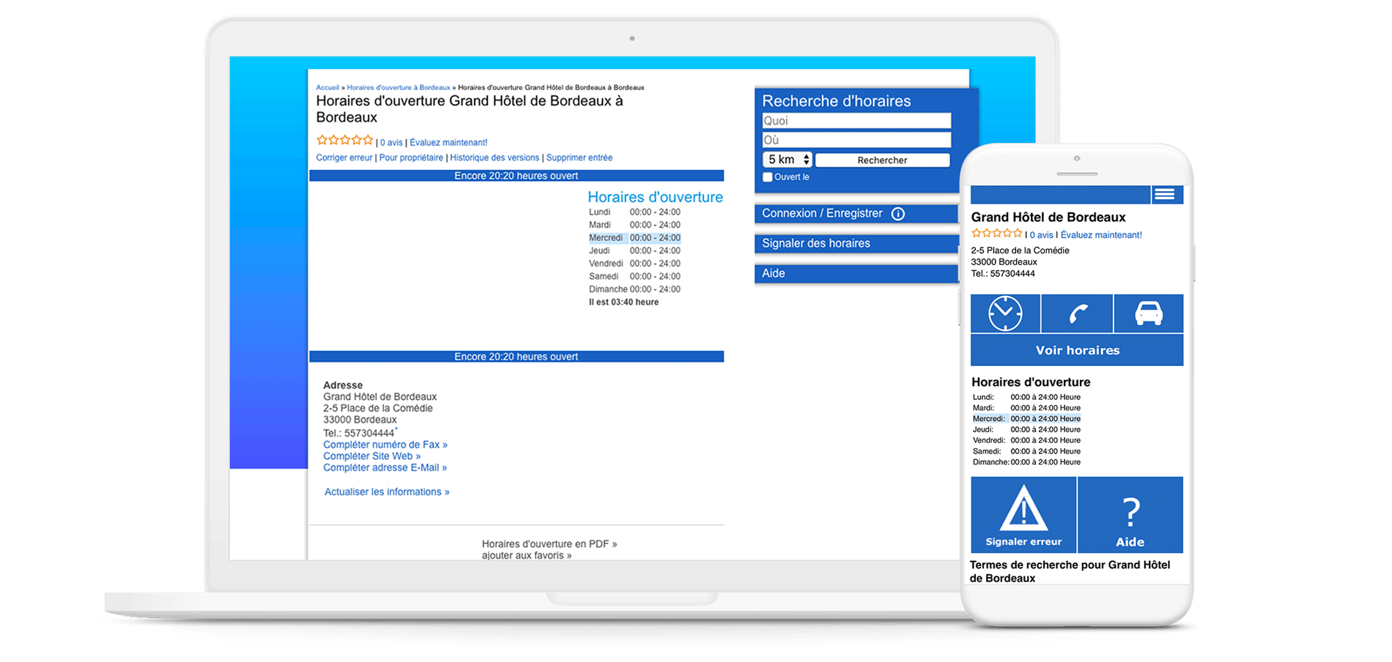1392x662 pixels.
Task: Click 'Compléter Site Web »' link
Action: 372,456
